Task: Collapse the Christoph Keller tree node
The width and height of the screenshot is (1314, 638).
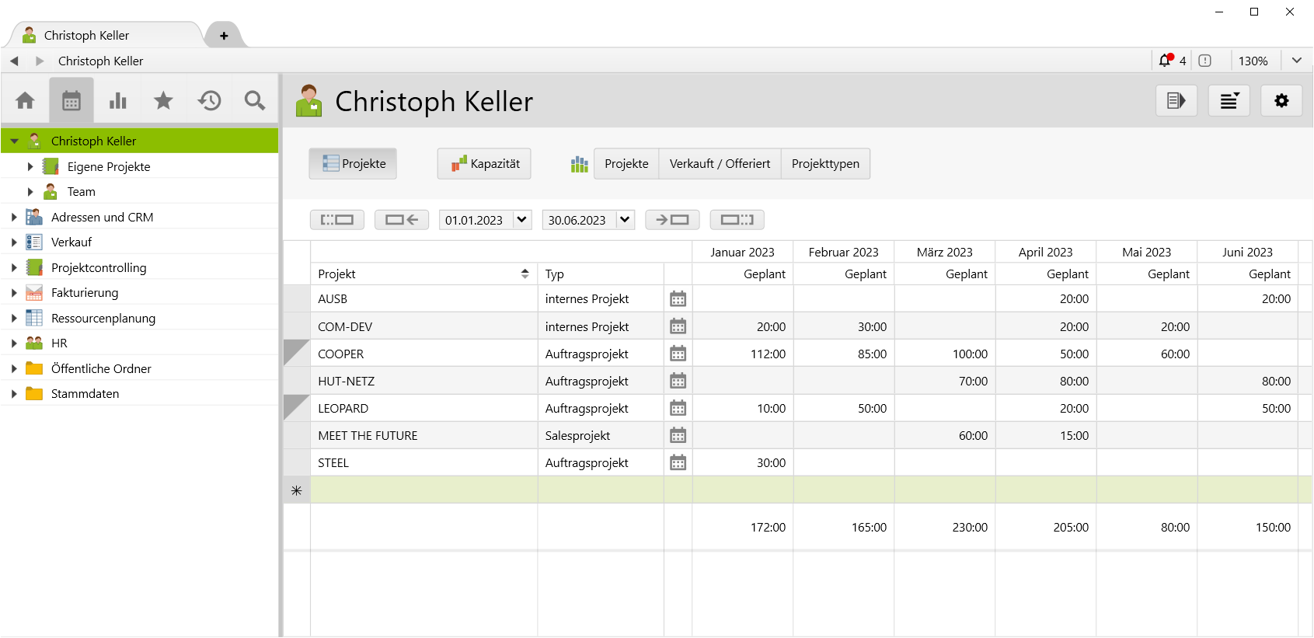Action: (x=14, y=141)
